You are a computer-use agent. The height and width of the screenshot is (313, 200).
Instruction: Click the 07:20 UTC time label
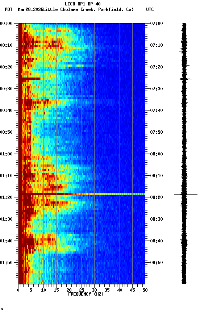(157, 67)
